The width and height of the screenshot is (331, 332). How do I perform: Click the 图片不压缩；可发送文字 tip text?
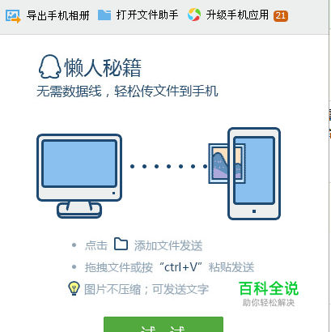click(146, 290)
